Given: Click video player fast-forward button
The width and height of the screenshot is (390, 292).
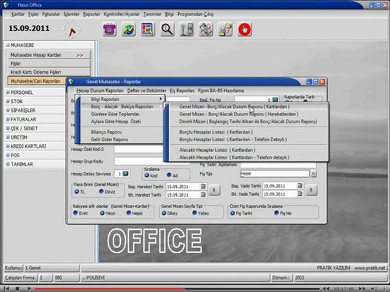Looking at the screenshot, I should click(362, 288).
